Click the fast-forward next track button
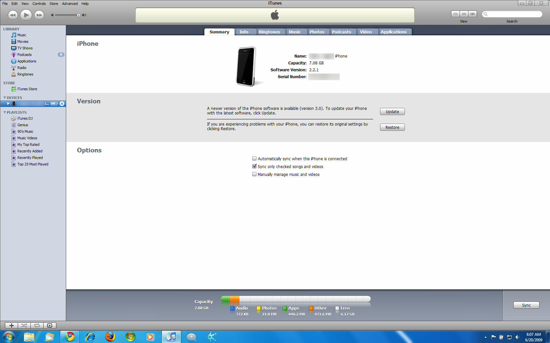Screen dimensions: 550x343 (39, 15)
